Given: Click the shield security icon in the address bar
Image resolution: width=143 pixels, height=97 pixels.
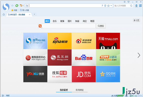Looking at the screenshot, I should click(105, 6).
